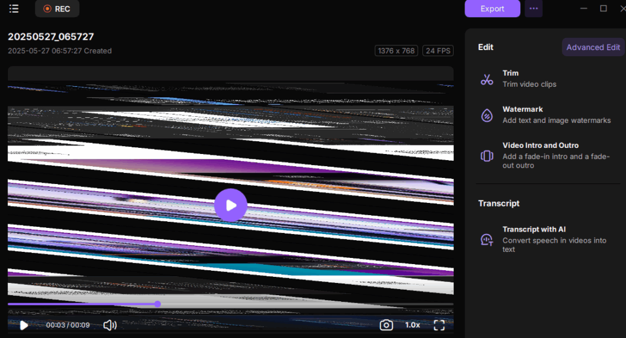This screenshot has height=338, width=626.
Task: Click the recording title 20250527_065727
Action: [51, 37]
